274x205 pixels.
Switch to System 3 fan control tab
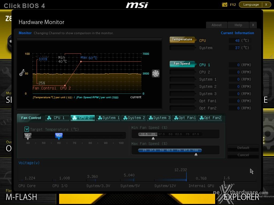(x=159, y=118)
